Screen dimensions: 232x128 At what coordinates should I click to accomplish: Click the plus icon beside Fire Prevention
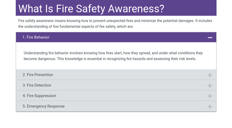tap(210, 75)
